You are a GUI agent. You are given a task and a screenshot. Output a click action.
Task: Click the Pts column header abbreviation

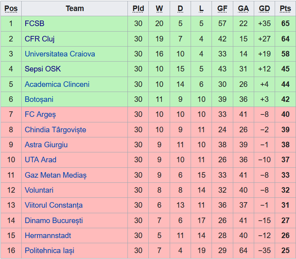[285, 9]
